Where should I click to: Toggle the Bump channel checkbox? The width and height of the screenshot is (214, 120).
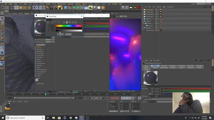(x=46, y=59)
